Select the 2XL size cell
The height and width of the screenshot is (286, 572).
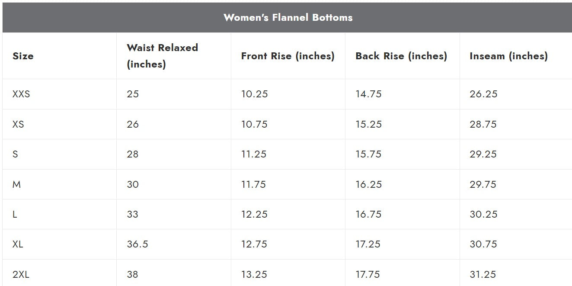coord(21,274)
